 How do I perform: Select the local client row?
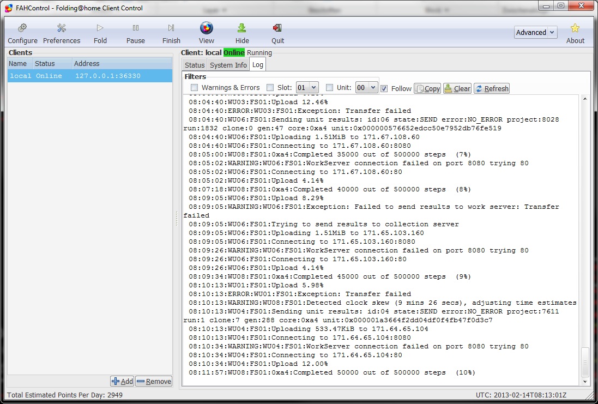coord(89,76)
